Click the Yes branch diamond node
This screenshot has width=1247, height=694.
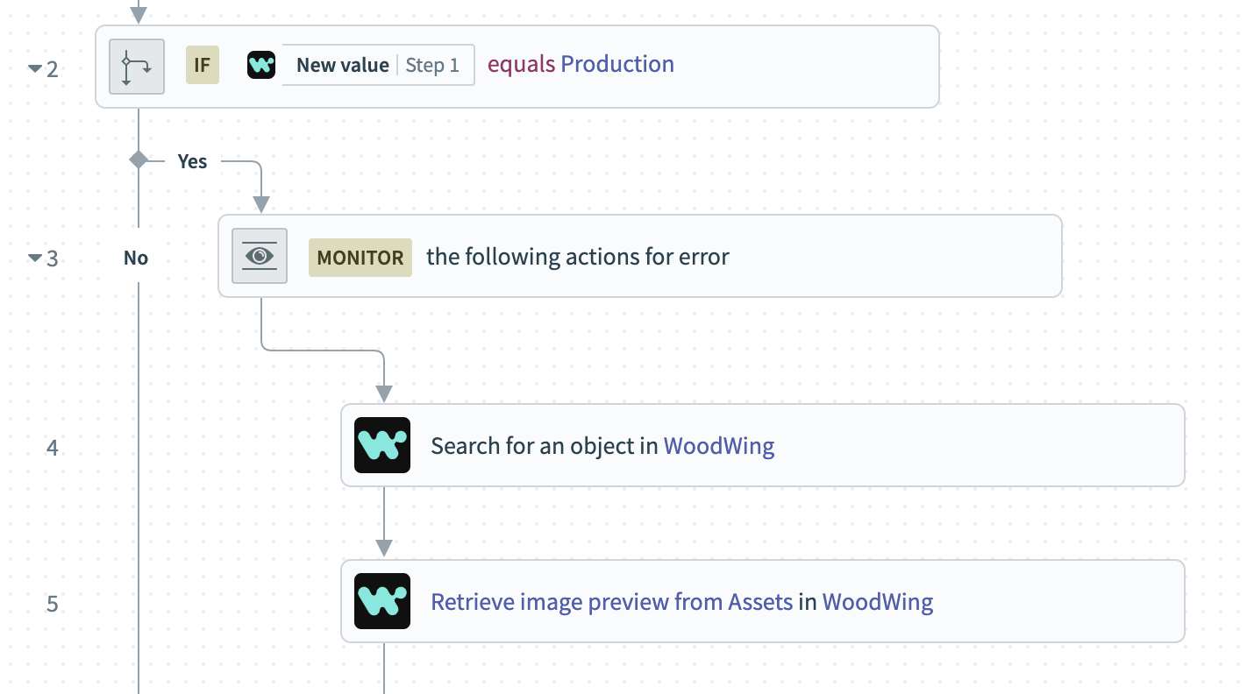click(139, 159)
